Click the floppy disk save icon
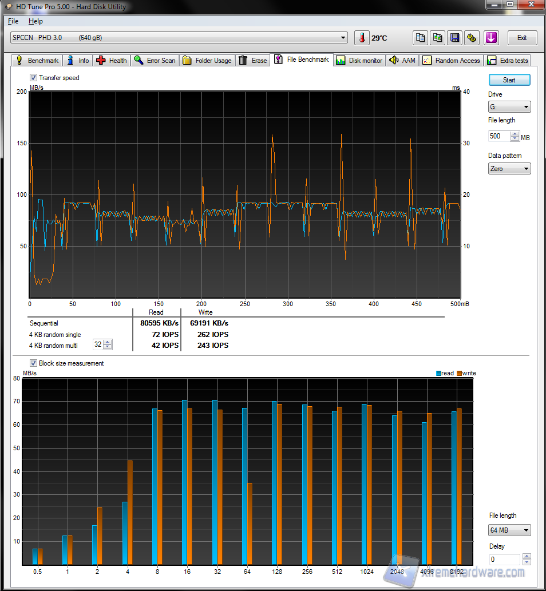Screen dimensions: 546x591 pos(455,38)
